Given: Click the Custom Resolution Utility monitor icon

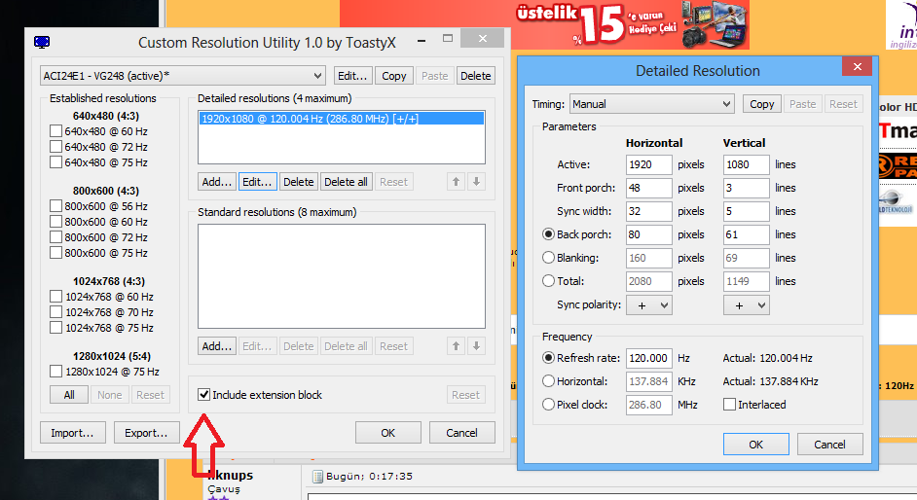Looking at the screenshot, I should [42, 42].
